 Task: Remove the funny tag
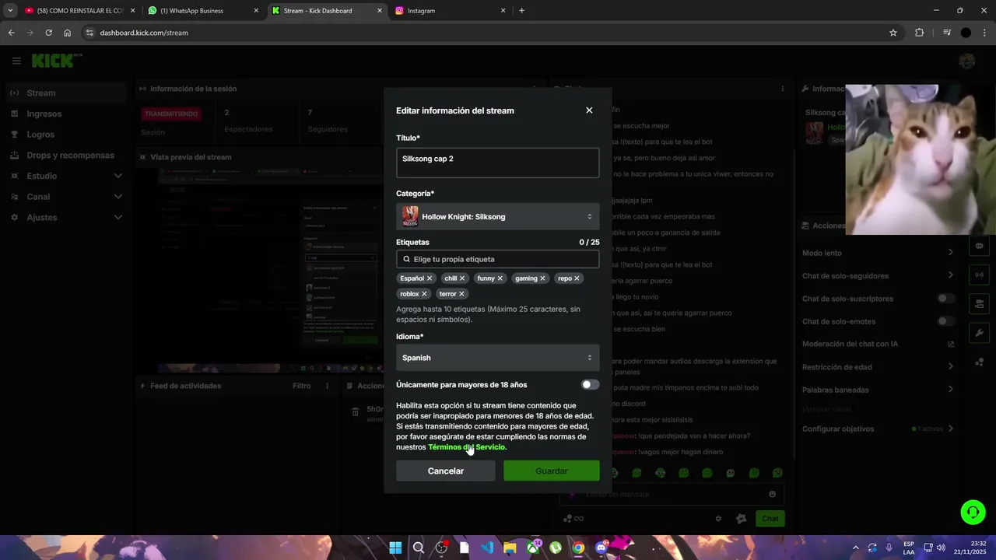[x=500, y=278]
